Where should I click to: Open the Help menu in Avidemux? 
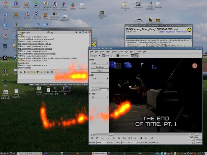click(x=144, y=52)
